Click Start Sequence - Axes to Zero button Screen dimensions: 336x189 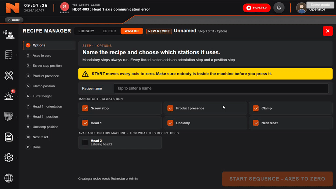pos(277,179)
